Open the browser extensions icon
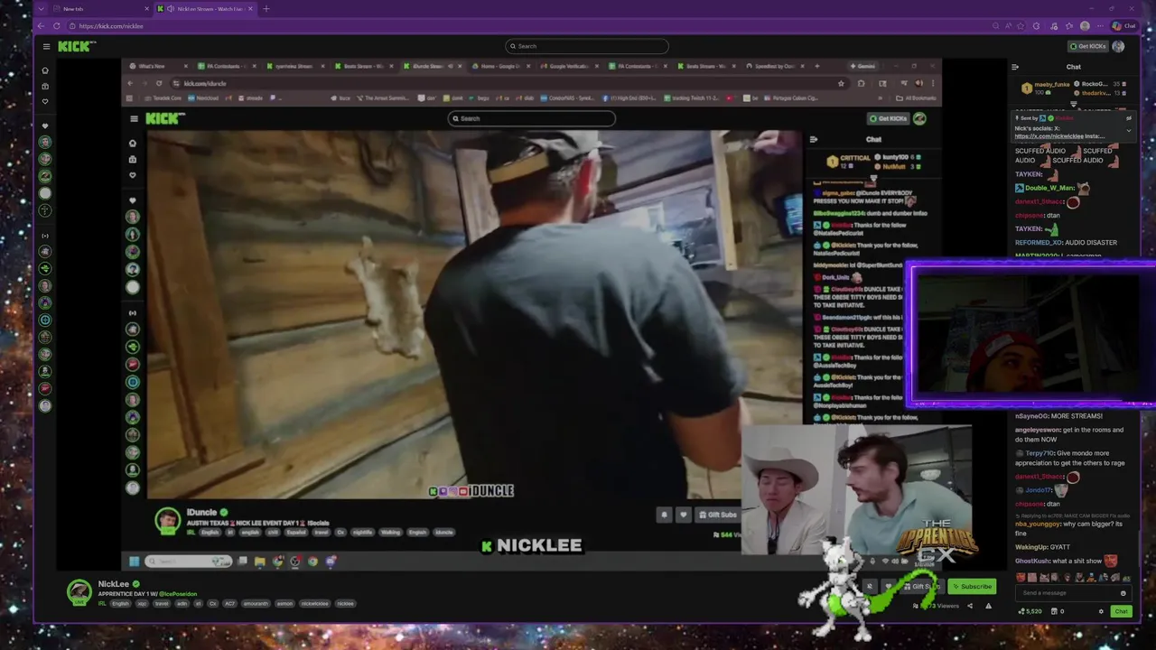The height and width of the screenshot is (650, 1156). (x=1036, y=26)
